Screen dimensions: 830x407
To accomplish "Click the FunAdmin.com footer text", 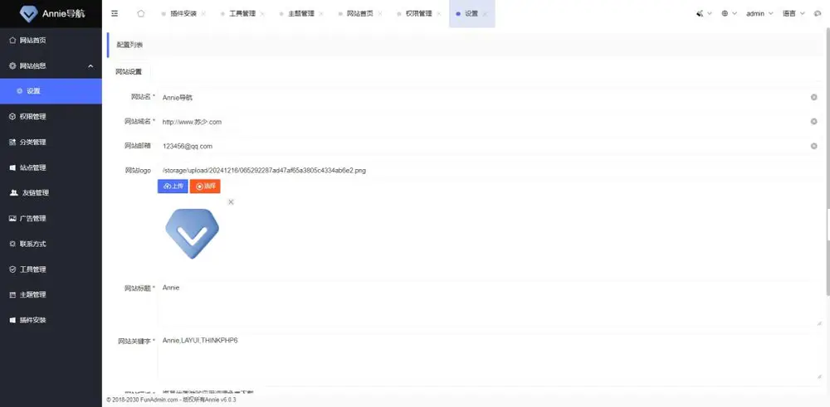I will click(x=159, y=400).
